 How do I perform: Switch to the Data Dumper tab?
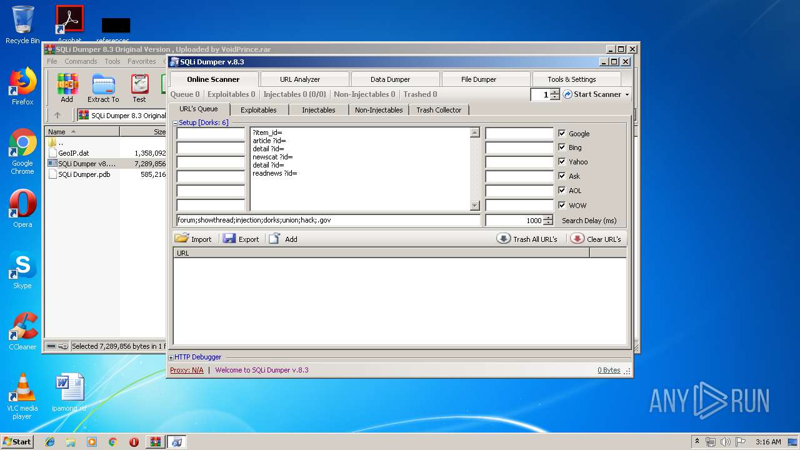[390, 79]
